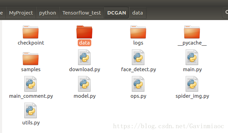Click the 'data' folder name label
This screenshot has height=133, width=228.
tap(84, 43)
